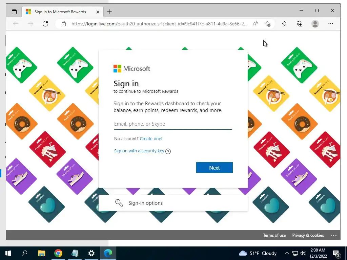Open Sign-in options
Viewport: 347px width, 260px height.
173,203
